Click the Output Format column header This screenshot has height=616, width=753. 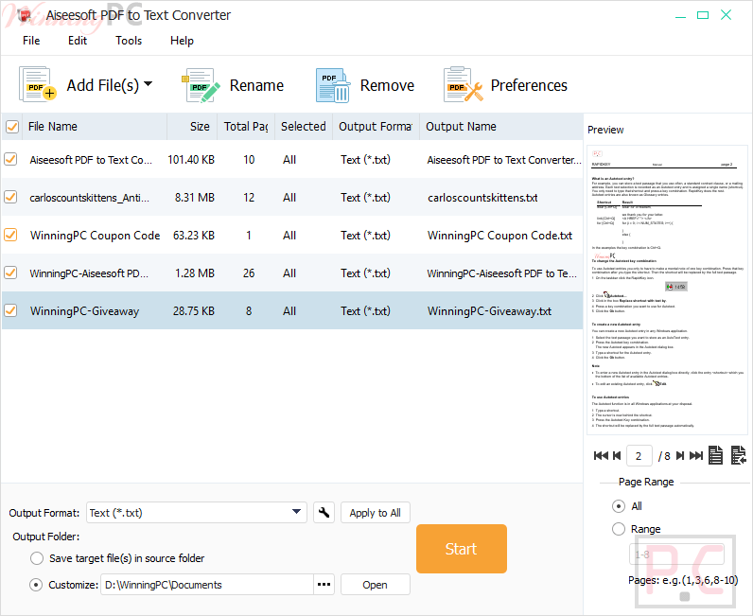coord(376,127)
